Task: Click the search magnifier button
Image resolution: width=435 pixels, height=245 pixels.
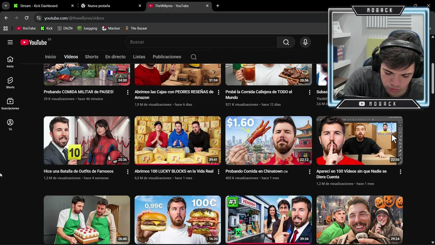Action: click(286, 42)
